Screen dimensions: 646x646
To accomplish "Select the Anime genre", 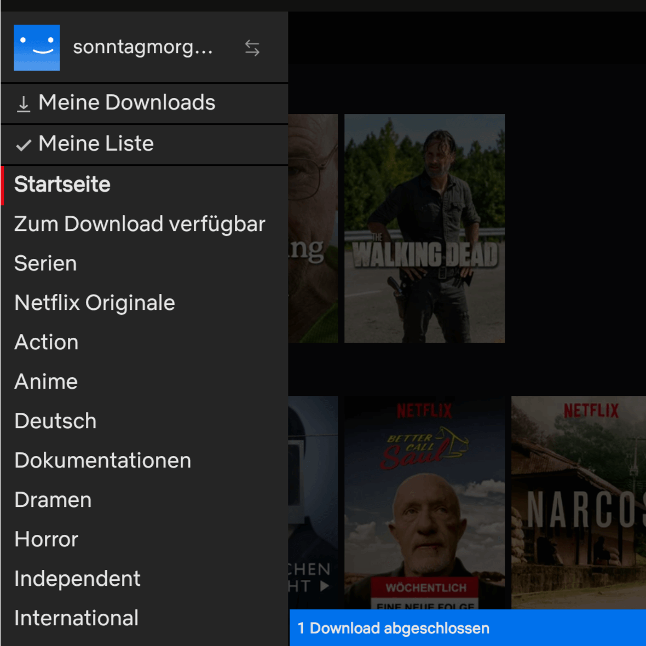I will tap(144, 382).
